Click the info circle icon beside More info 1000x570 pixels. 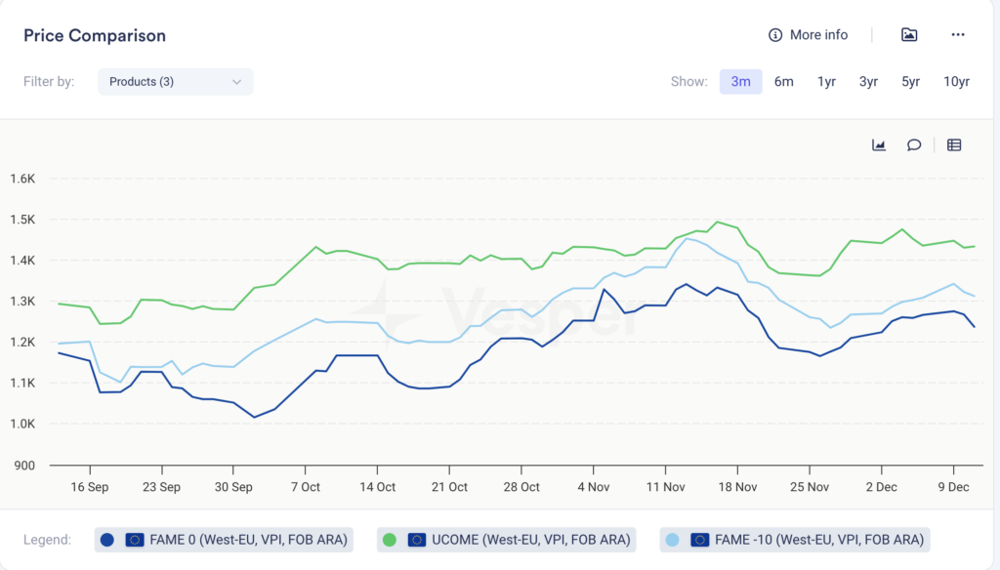(x=775, y=35)
